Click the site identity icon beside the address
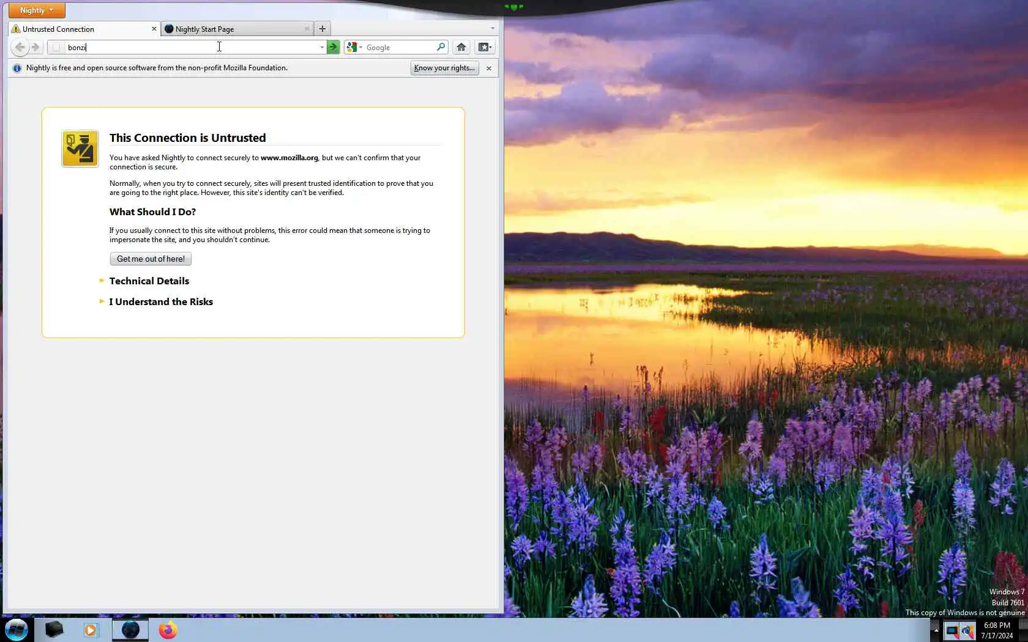 coord(56,47)
